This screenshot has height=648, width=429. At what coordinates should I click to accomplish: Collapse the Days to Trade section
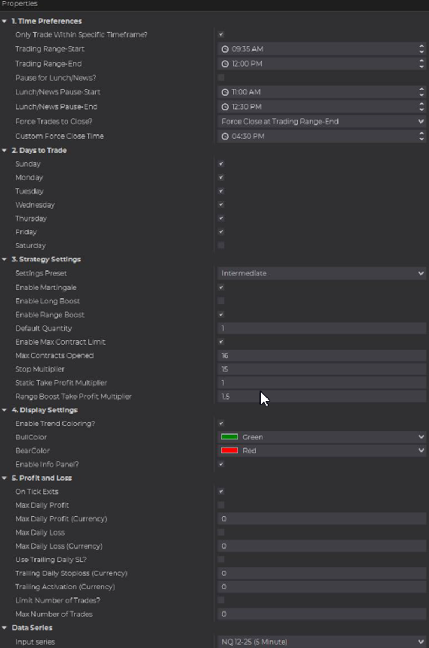[5, 151]
